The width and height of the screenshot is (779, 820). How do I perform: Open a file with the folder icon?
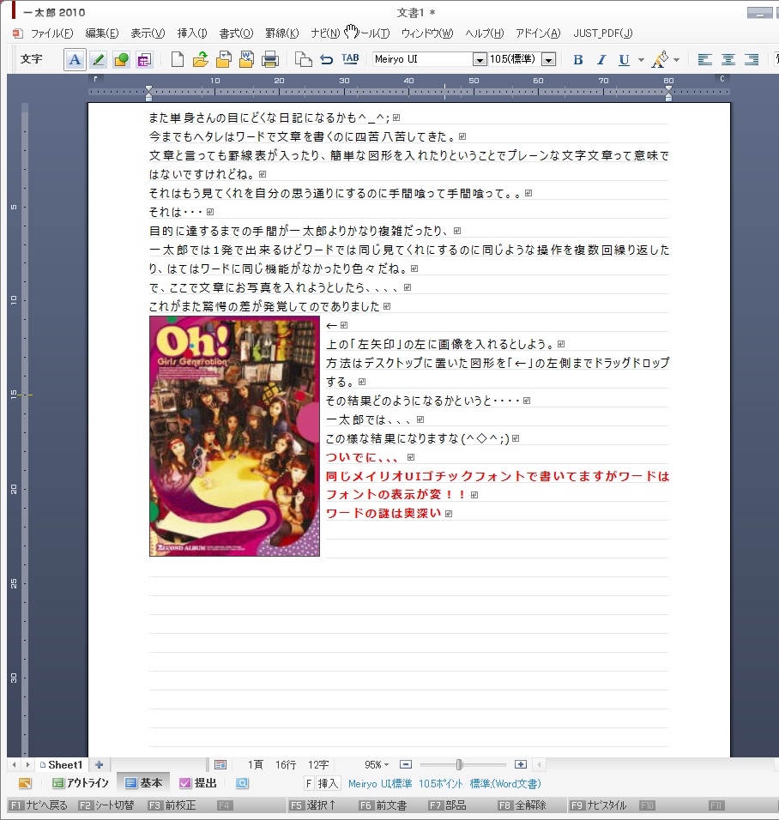click(201, 60)
